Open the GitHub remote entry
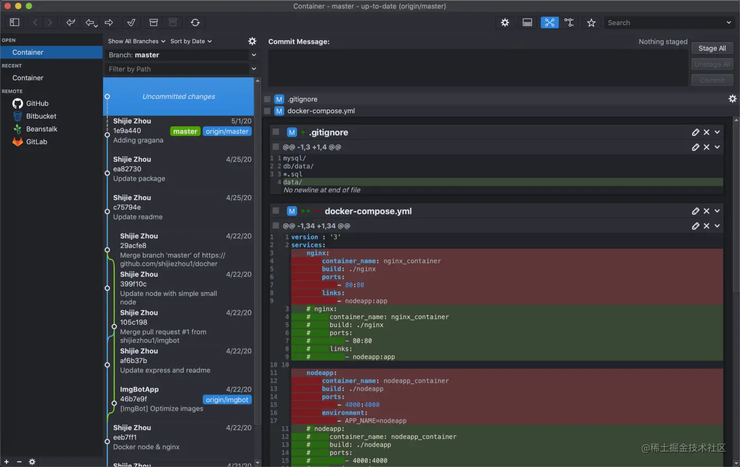Viewport: 740px width, 467px height. pos(51,104)
